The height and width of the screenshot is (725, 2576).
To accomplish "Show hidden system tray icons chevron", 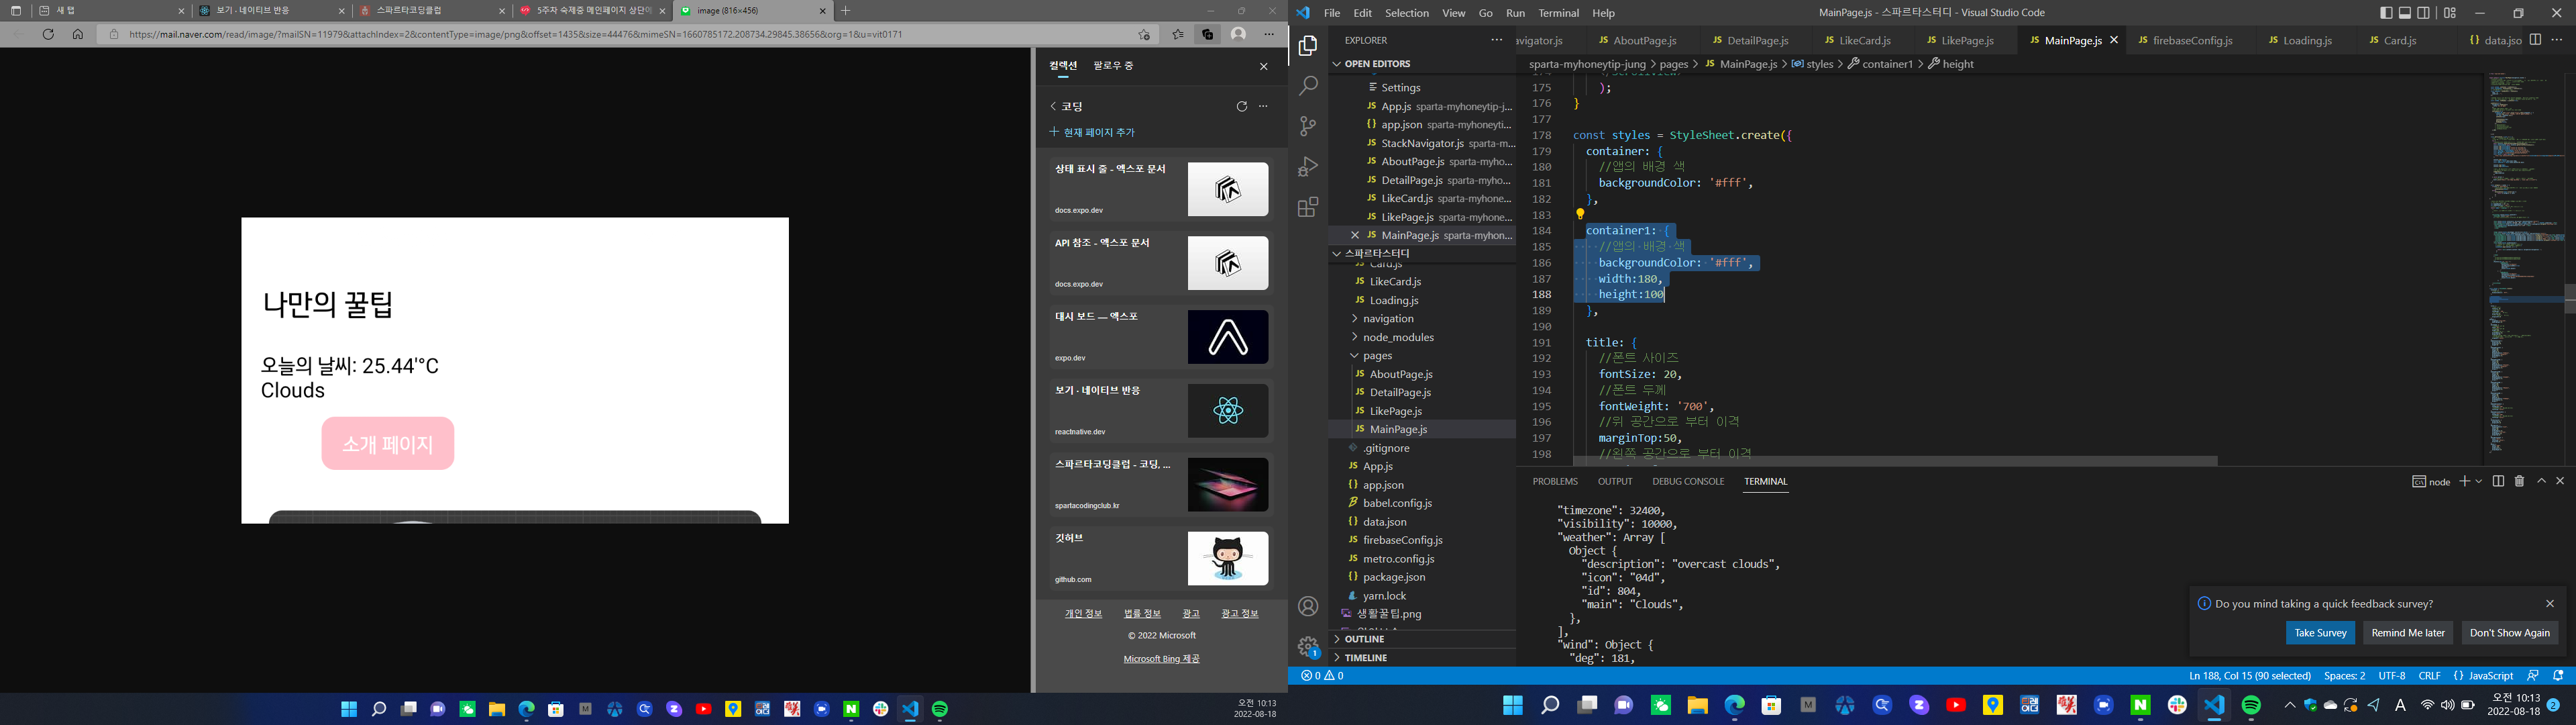I will (x=2289, y=705).
